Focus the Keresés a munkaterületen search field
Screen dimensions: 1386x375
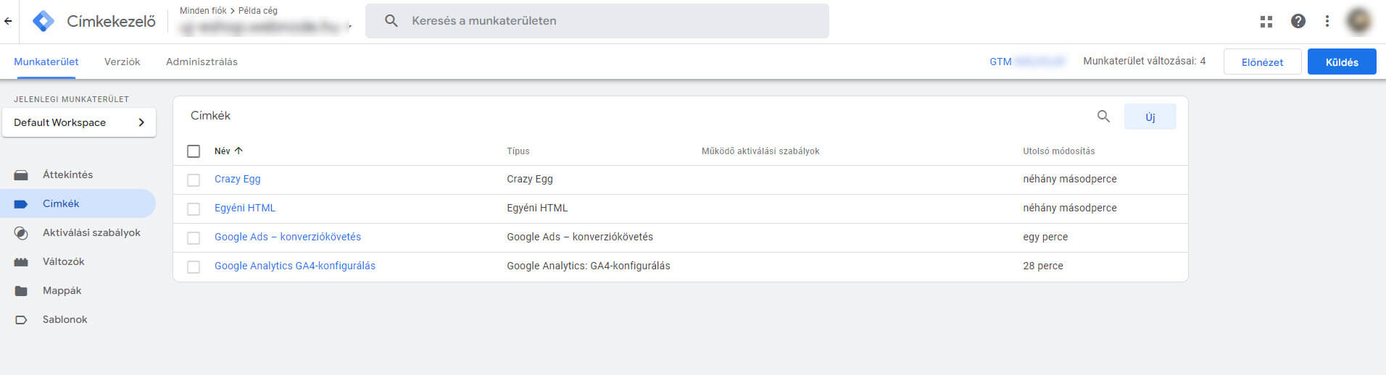coord(597,21)
